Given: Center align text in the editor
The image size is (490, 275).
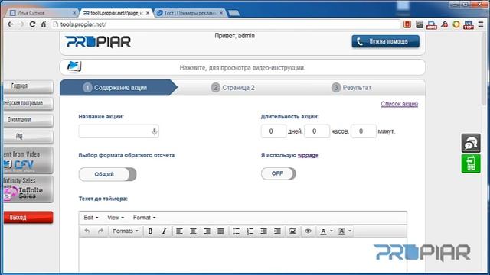Looking at the screenshot, I should coord(193,231).
